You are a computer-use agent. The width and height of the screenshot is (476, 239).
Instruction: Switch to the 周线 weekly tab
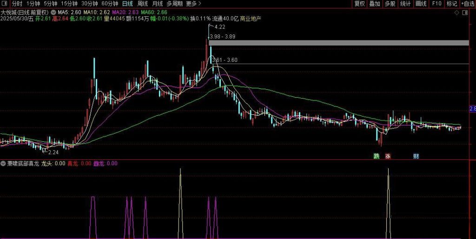142,4
